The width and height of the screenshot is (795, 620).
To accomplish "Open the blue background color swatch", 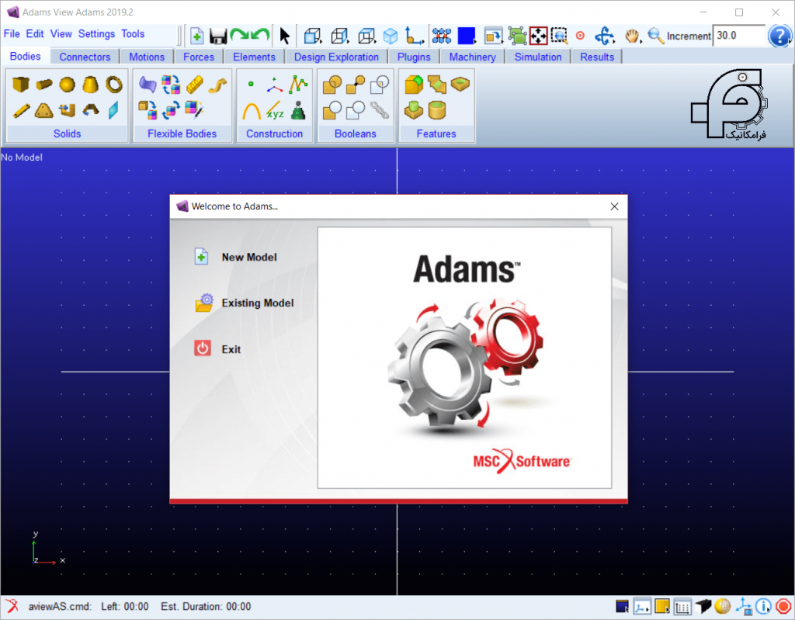I will pos(466,36).
